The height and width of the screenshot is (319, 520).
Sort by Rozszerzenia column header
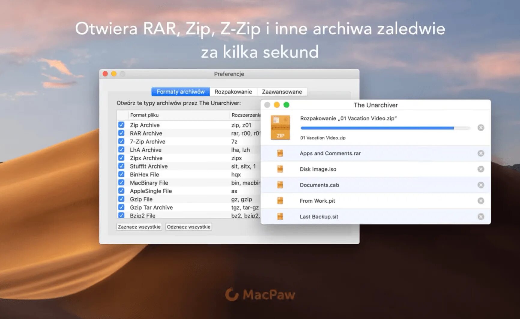coord(246,115)
